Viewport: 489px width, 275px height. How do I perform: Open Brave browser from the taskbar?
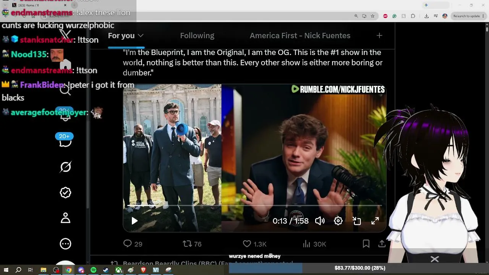click(x=143, y=270)
